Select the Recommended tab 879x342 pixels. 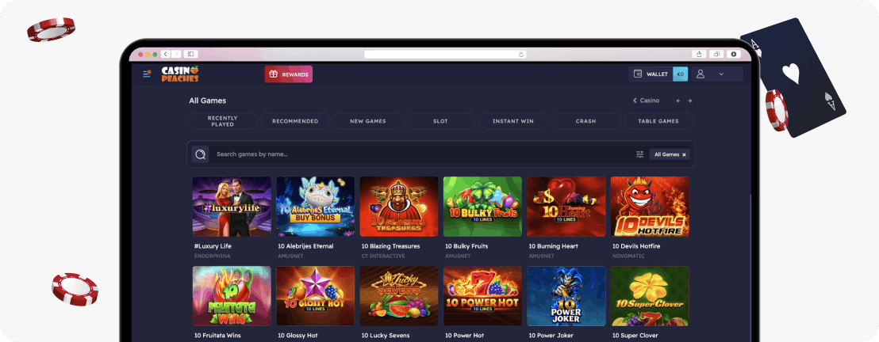coord(295,121)
